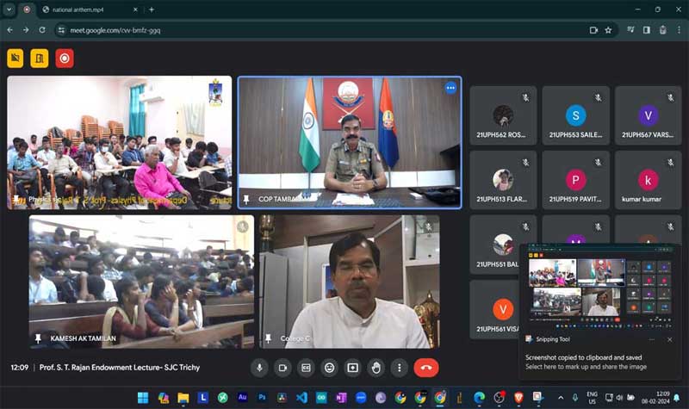The width and height of the screenshot is (689, 409).
Task: Open the Windows notification bell
Action: point(677,398)
